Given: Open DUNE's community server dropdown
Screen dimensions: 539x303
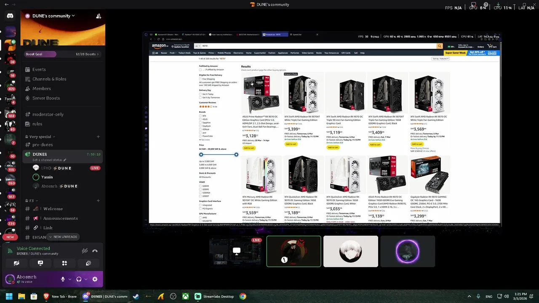Looking at the screenshot, I should (x=51, y=16).
